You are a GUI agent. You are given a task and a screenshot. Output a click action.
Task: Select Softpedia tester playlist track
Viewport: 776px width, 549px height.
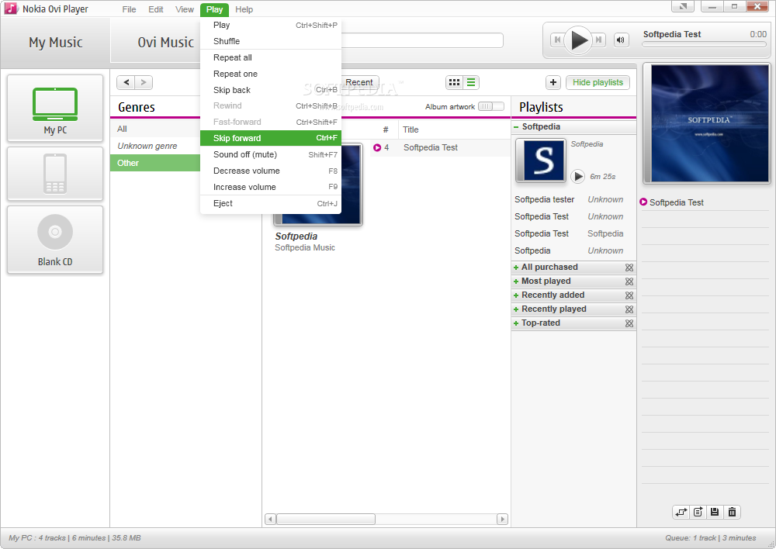click(x=573, y=199)
